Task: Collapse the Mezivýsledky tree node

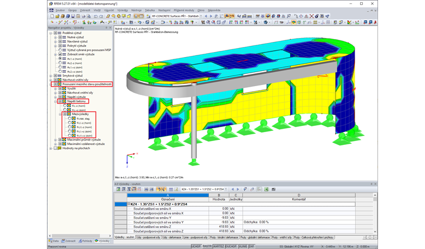Action: click(x=60, y=114)
